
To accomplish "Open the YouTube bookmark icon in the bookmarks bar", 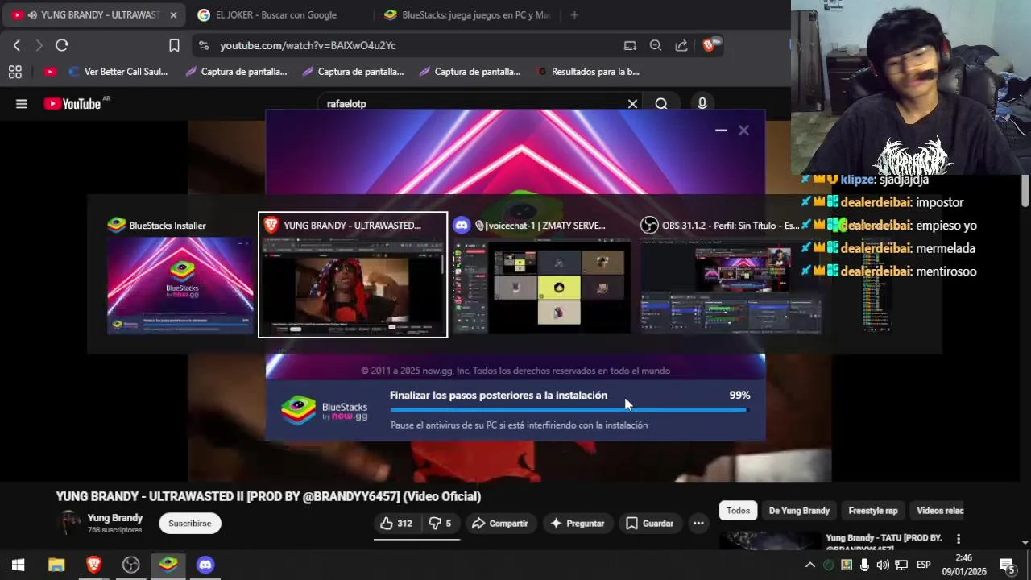I will pyautogui.click(x=50, y=72).
